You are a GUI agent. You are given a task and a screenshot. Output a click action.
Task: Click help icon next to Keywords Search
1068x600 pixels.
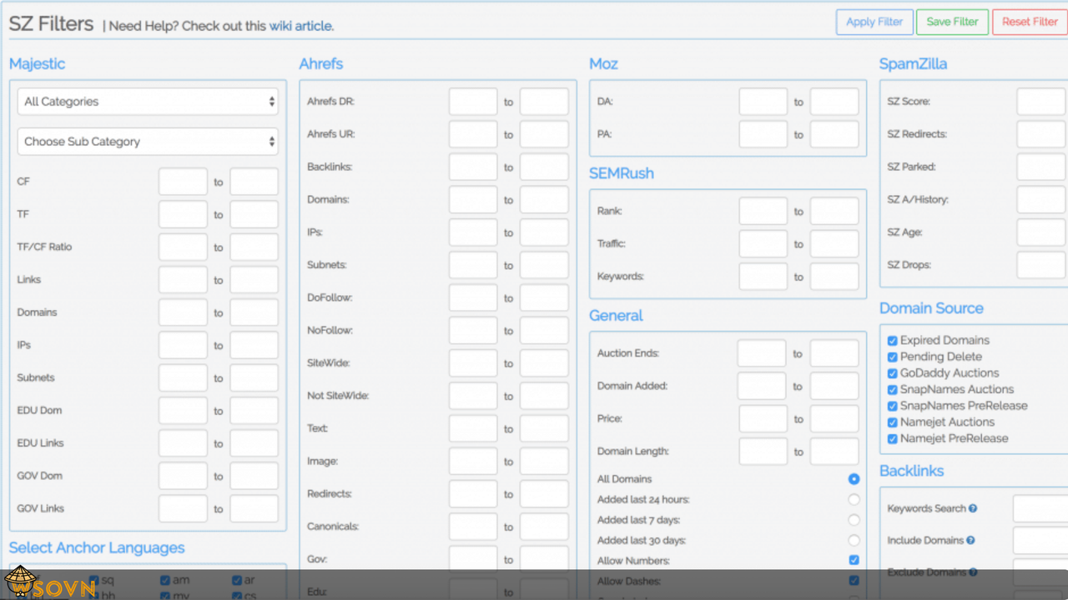[973, 508]
